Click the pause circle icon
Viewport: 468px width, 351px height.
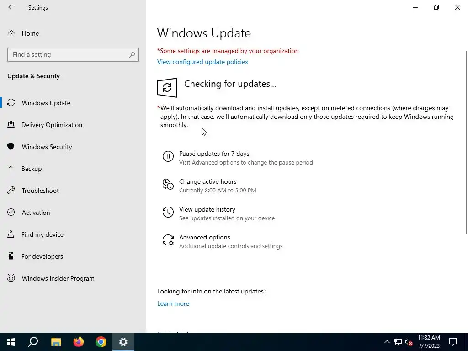(168, 156)
